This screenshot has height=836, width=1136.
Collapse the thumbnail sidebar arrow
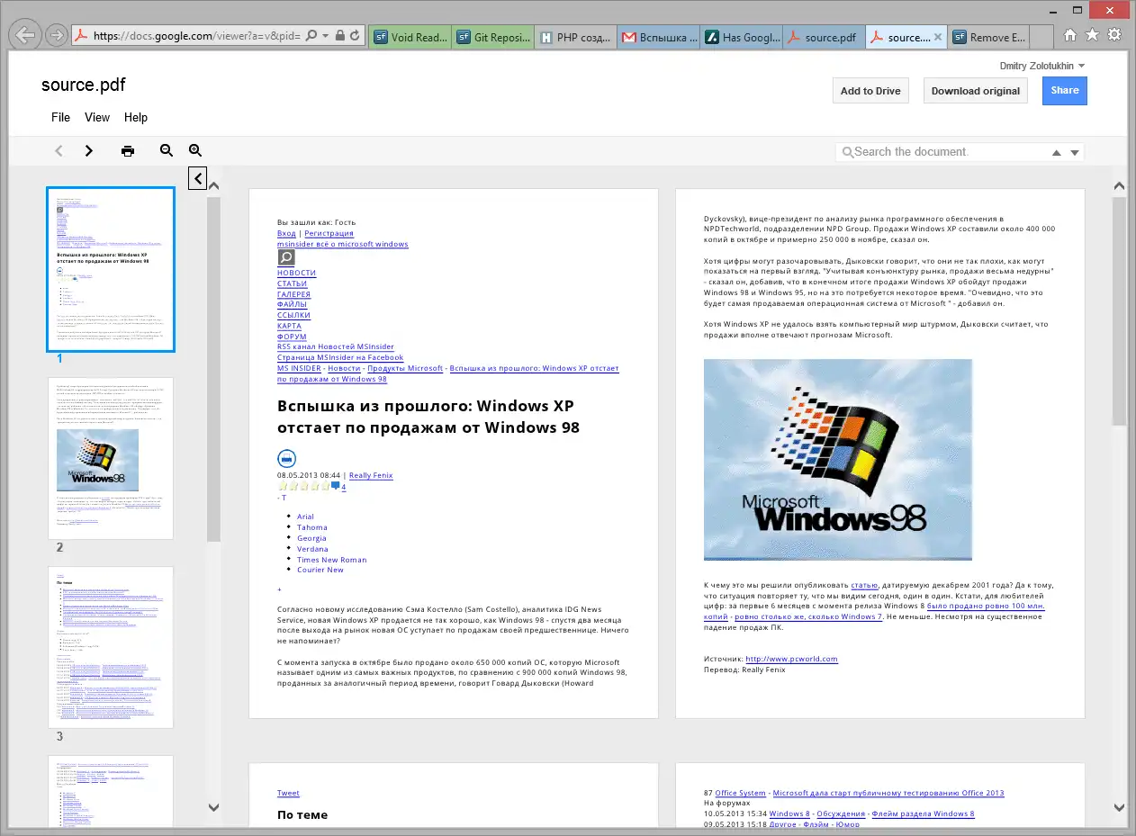[x=197, y=178]
